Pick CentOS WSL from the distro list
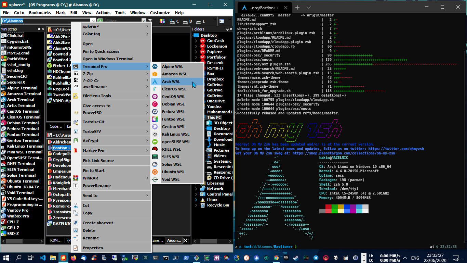467x263 pixels. point(177,97)
